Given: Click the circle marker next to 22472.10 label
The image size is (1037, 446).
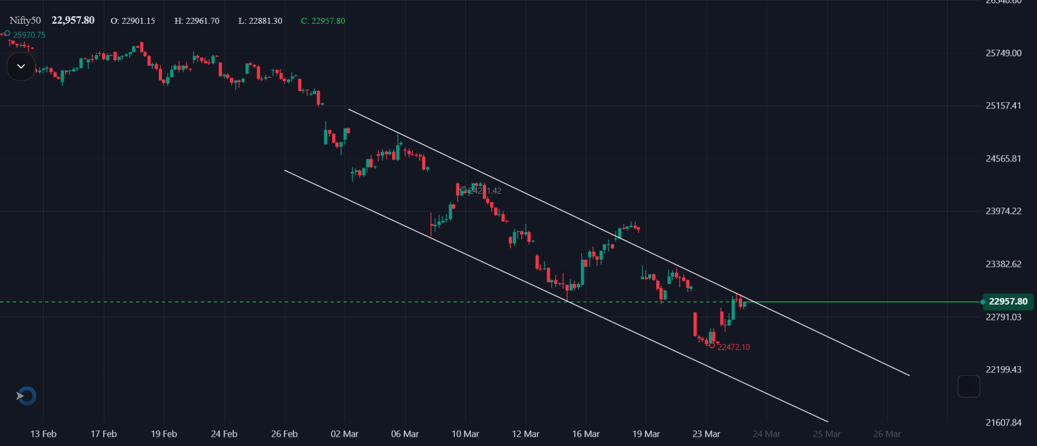Looking at the screenshot, I should (x=712, y=347).
